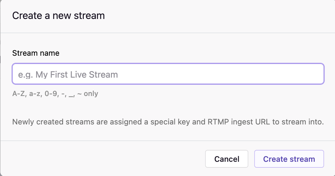Viewport: 335px width, 176px height.
Task: Click the word "Stream" in the field label
Action: point(25,53)
